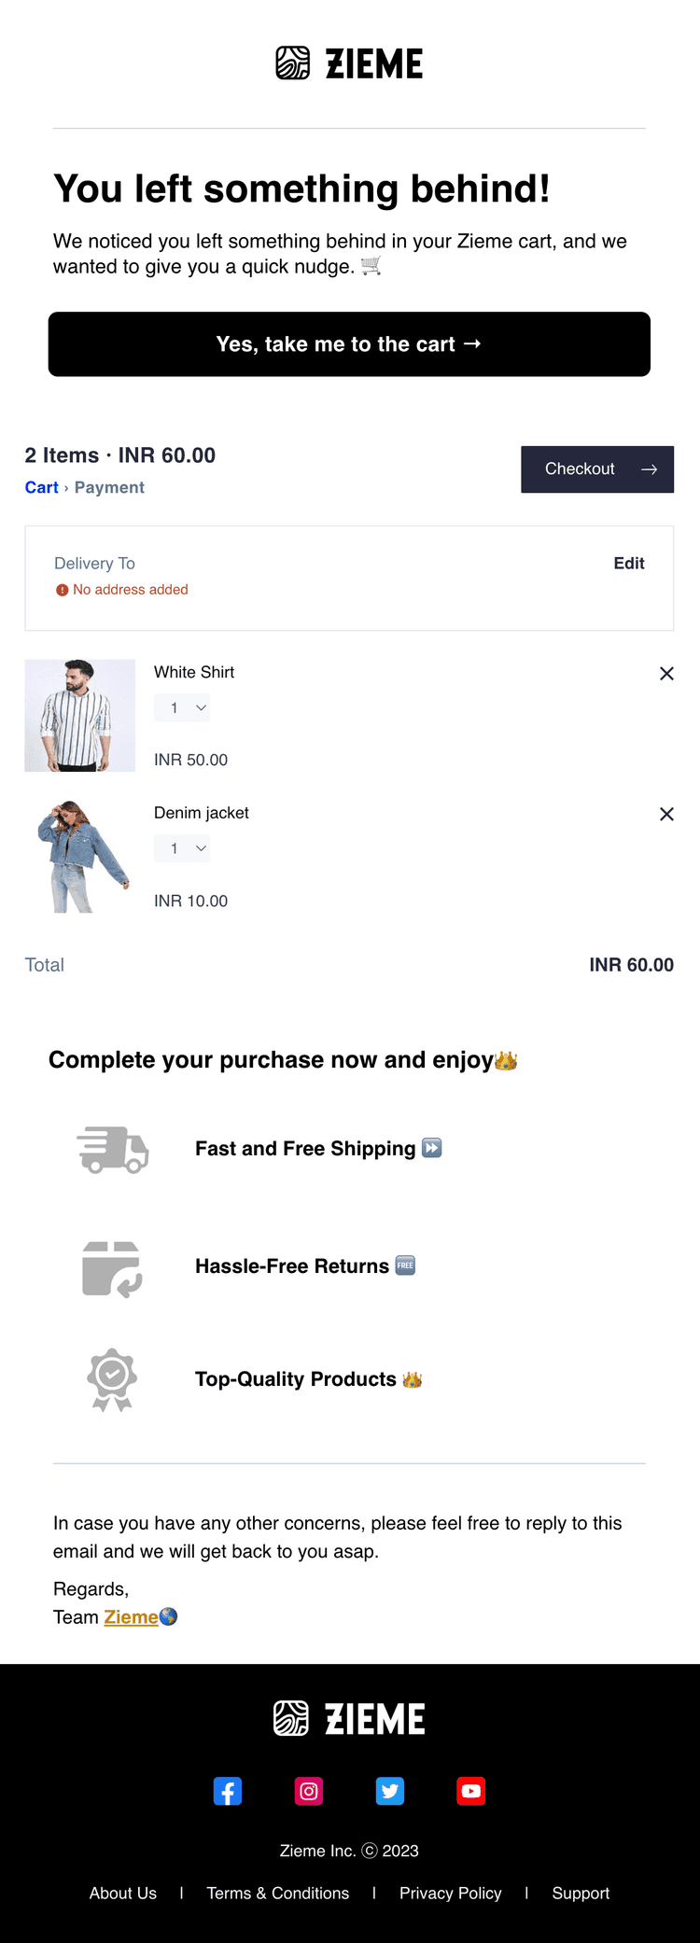Open the White Shirt product thumbnail
This screenshot has width=700, height=1943.
(x=80, y=716)
